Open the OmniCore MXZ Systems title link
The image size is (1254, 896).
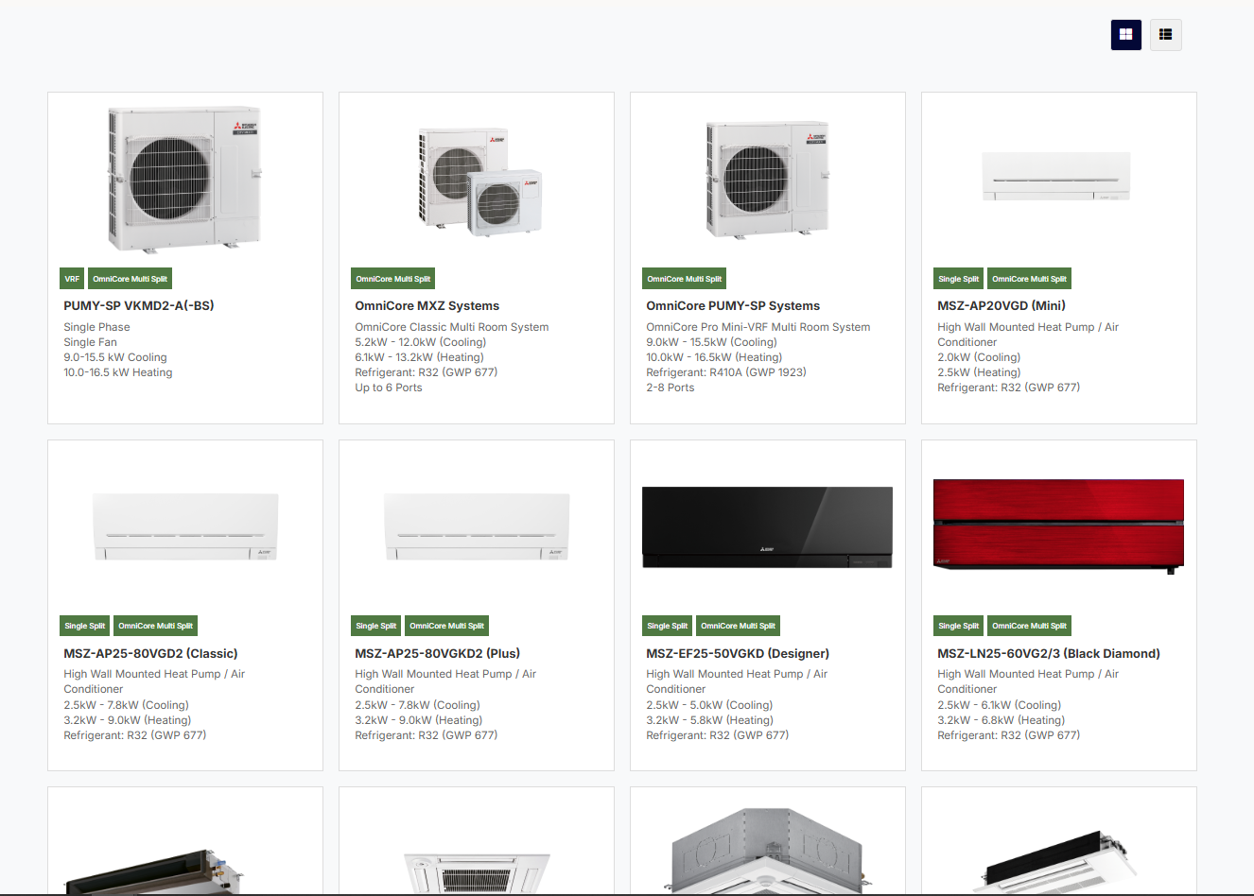pyautogui.click(x=427, y=305)
